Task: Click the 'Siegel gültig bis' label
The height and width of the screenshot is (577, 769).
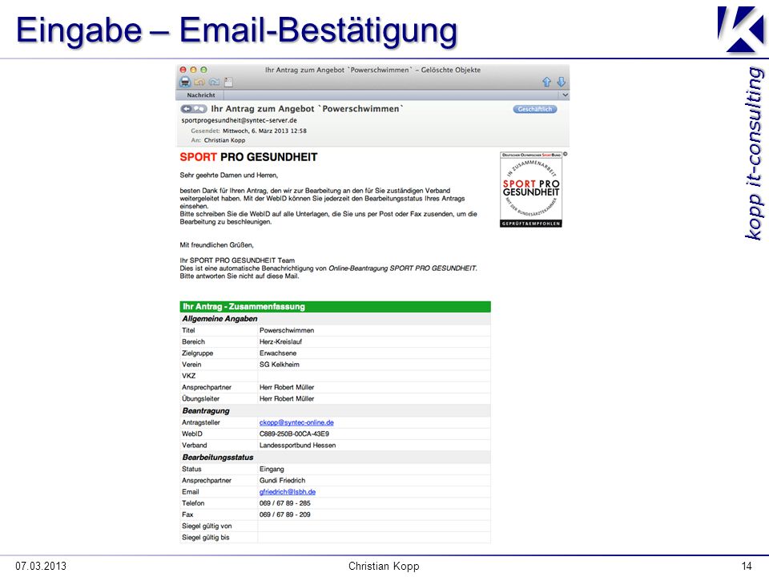Action: [206, 537]
